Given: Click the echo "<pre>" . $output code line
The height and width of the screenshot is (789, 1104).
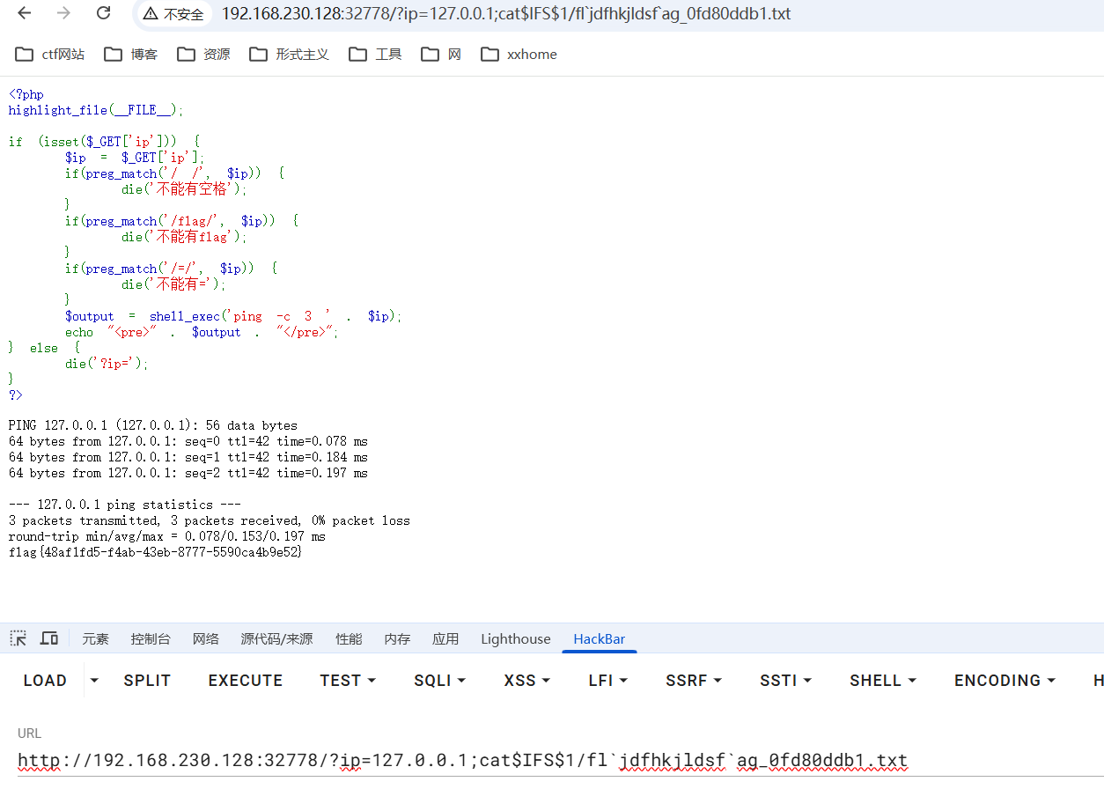Looking at the screenshot, I should (202, 332).
